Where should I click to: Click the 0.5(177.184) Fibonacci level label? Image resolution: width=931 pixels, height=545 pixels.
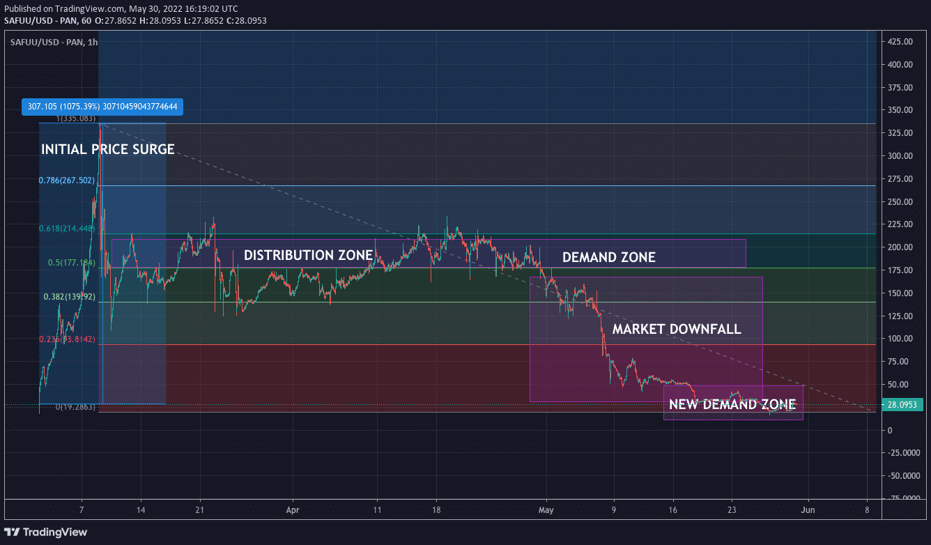point(71,263)
